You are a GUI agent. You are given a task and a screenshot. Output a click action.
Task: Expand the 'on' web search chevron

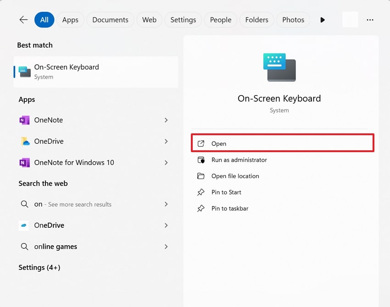coord(166,204)
